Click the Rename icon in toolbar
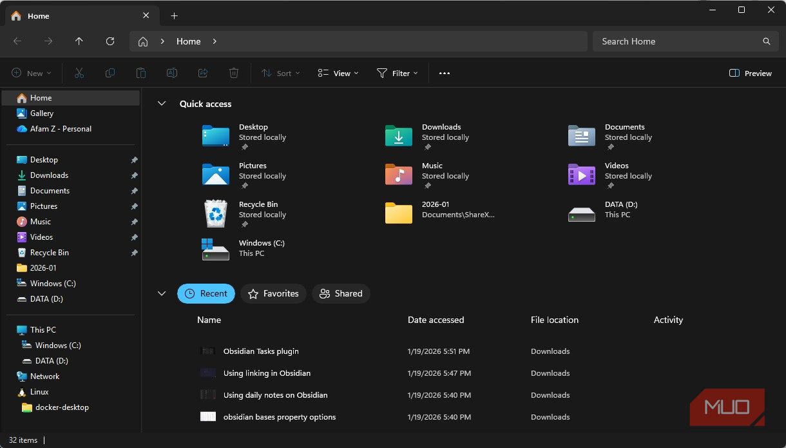Screen dimensions: 786x448 pos(172,73)
